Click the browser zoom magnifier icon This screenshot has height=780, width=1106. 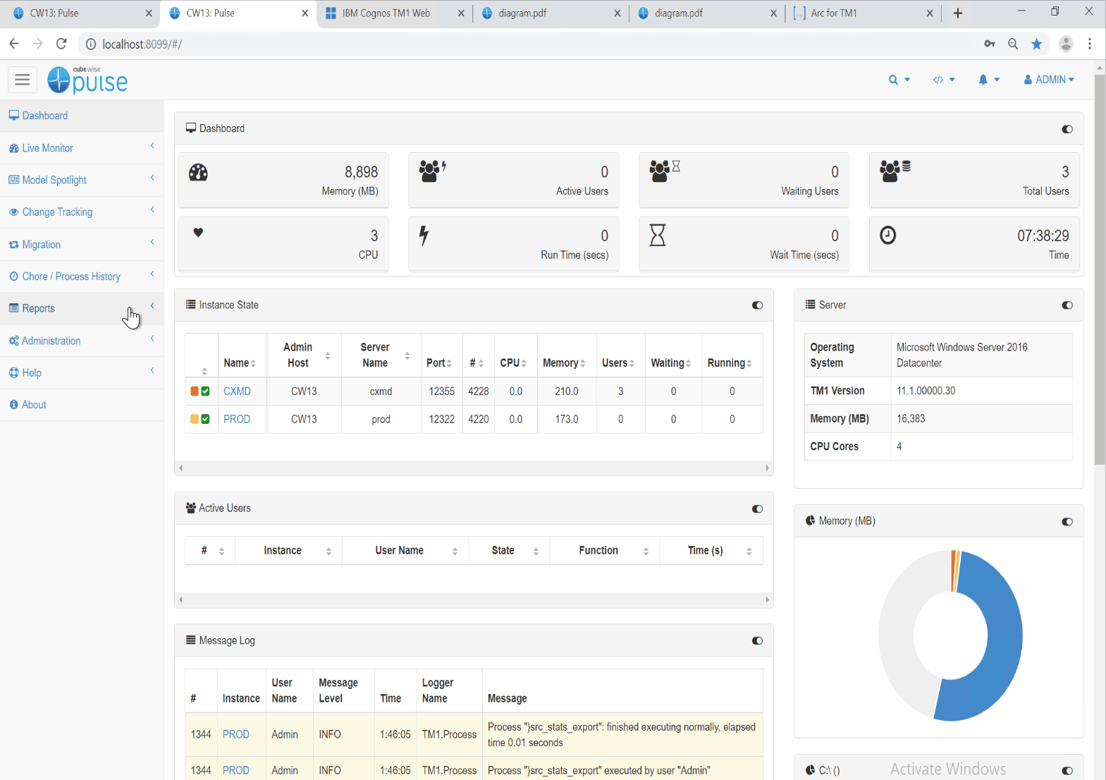click(1013, 44)
